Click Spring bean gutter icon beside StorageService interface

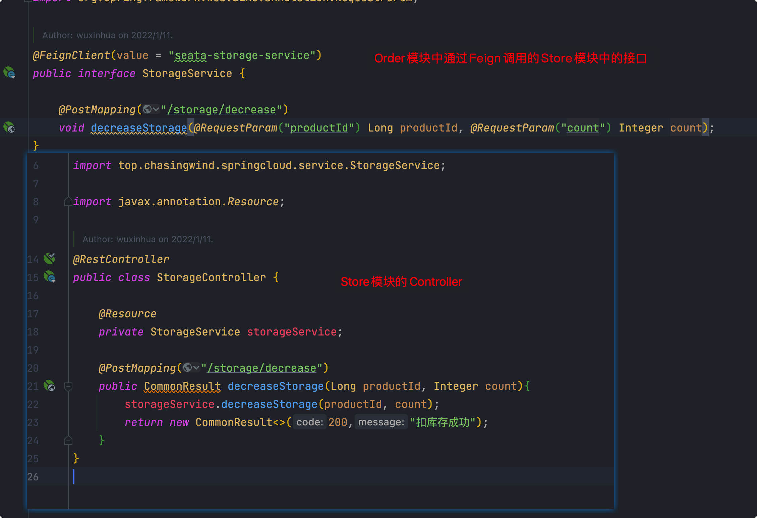[9, 73]
